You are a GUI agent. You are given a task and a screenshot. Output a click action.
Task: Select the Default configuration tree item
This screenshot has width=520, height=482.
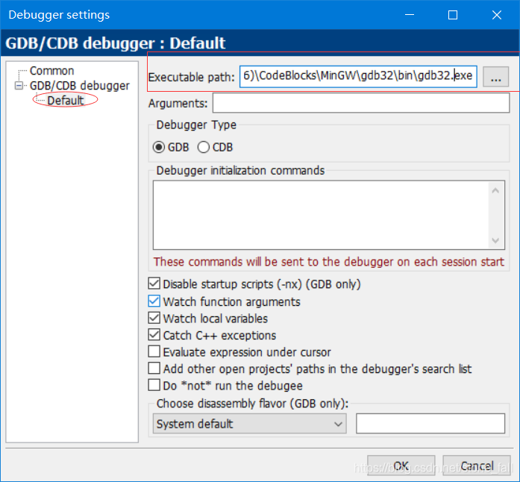66,100
